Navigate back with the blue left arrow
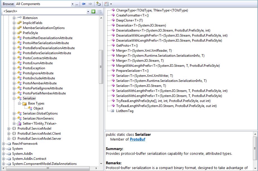This screenshot has height=171, width=258. 84,4
